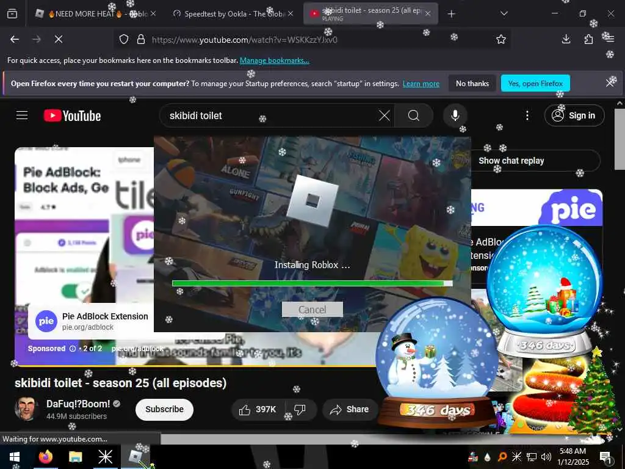Click the Installing Roblox progress bar
Image resolution: width=625 pixels, height=469 pixels.
312,283
